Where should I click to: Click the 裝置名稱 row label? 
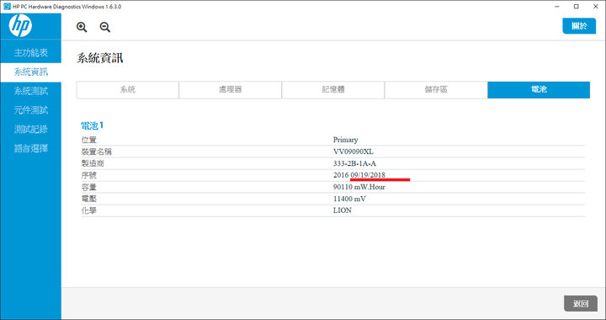(x=97, y=152)
